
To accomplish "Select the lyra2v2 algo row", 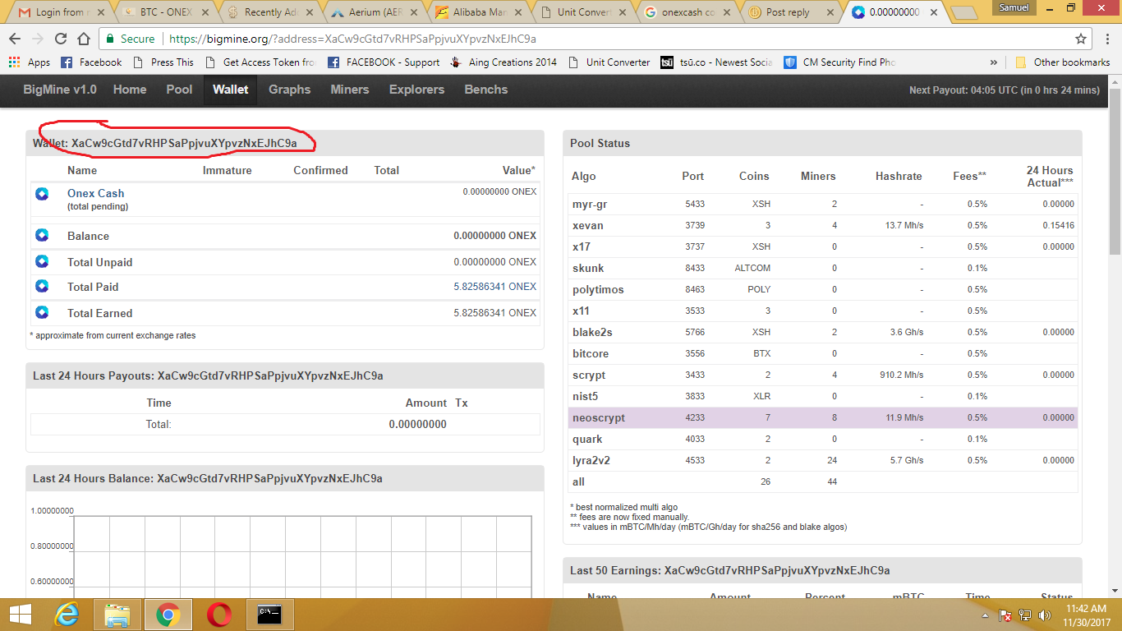I will [x=823, y=460].
